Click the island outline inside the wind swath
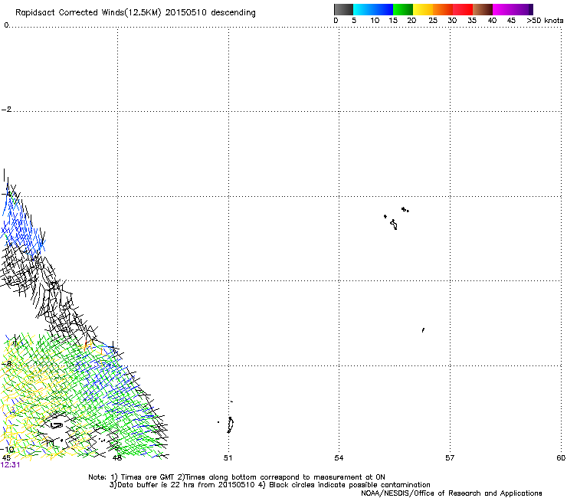567x498 pixels. tap(57, 425)
